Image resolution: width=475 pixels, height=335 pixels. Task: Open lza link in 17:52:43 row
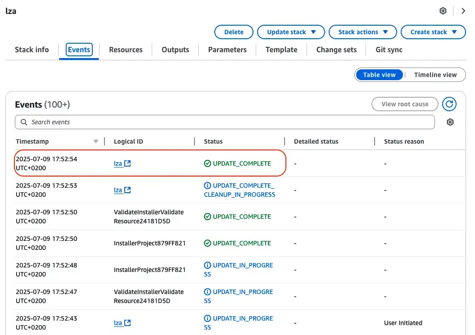coord(118,323)
